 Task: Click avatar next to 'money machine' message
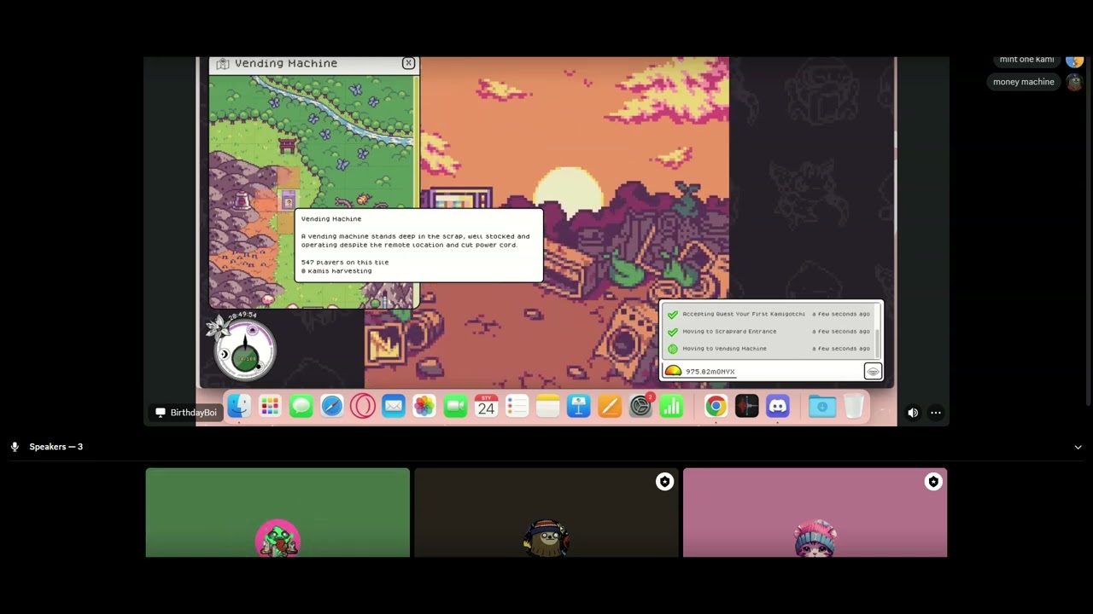pyautogui.click(x=1074, y=82)
